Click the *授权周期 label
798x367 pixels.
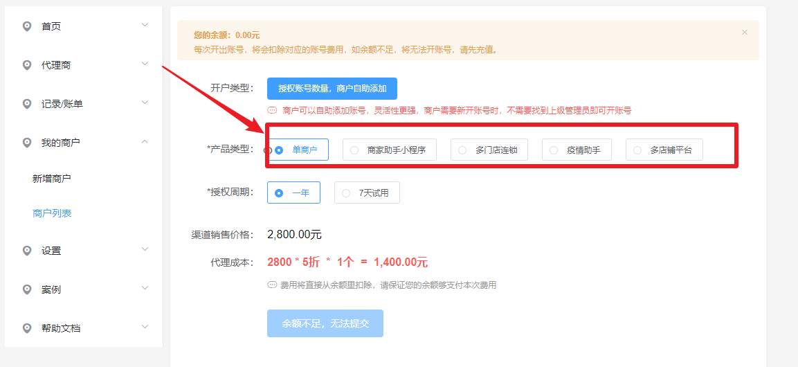pos(230,192)
